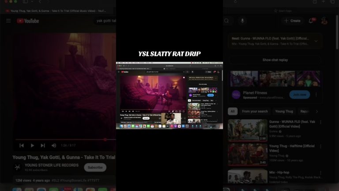This screenshot has width=339, height=191.
Task: Enter fullscreen in the centered clip's player
Action: pyautogui.click(x=184, y=111)
